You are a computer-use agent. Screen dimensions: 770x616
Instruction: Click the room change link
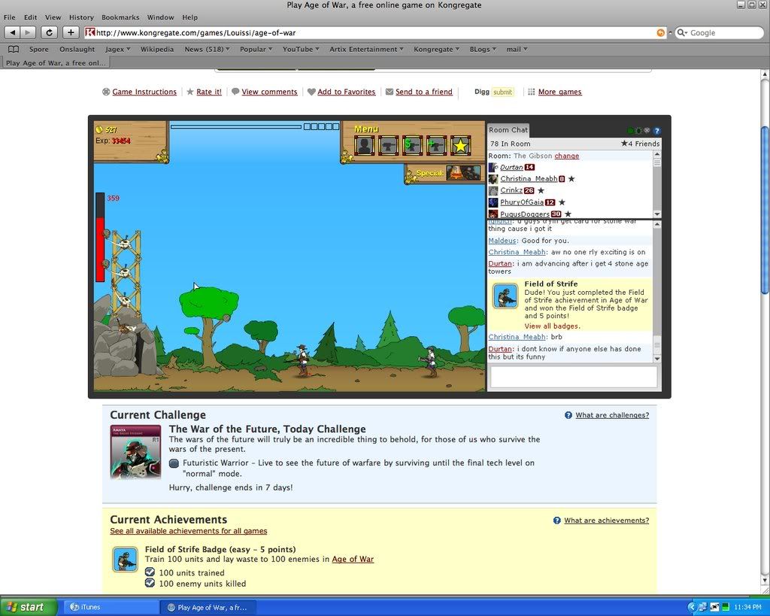[x=567, y=156]
